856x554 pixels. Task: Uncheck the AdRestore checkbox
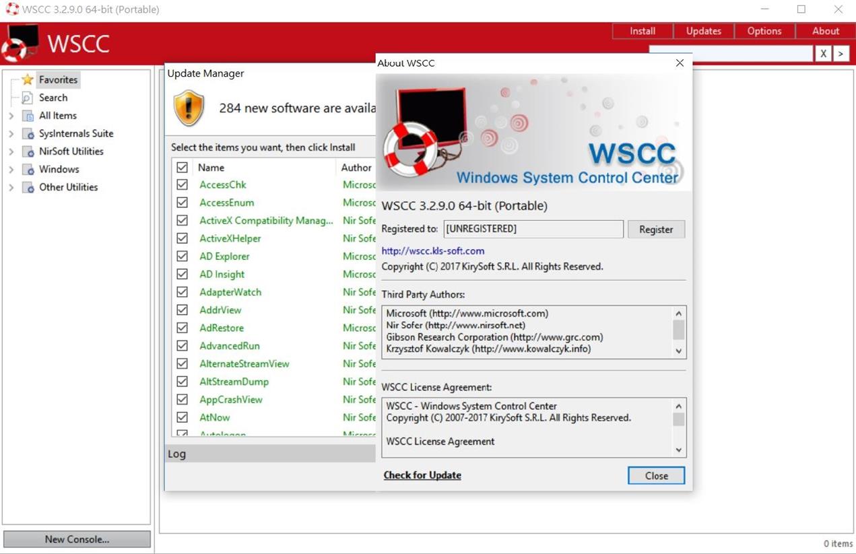tap(182, 328)
